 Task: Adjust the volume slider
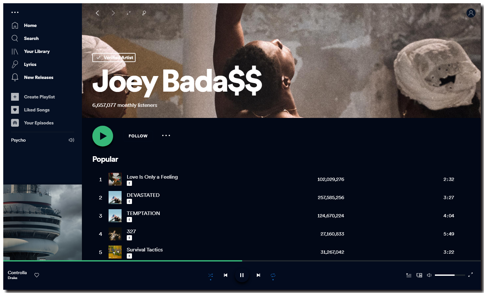pos(450,275)
